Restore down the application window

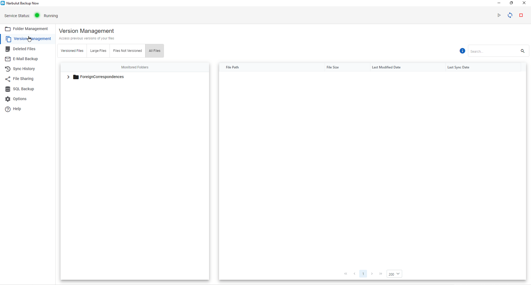pos(511,3)
